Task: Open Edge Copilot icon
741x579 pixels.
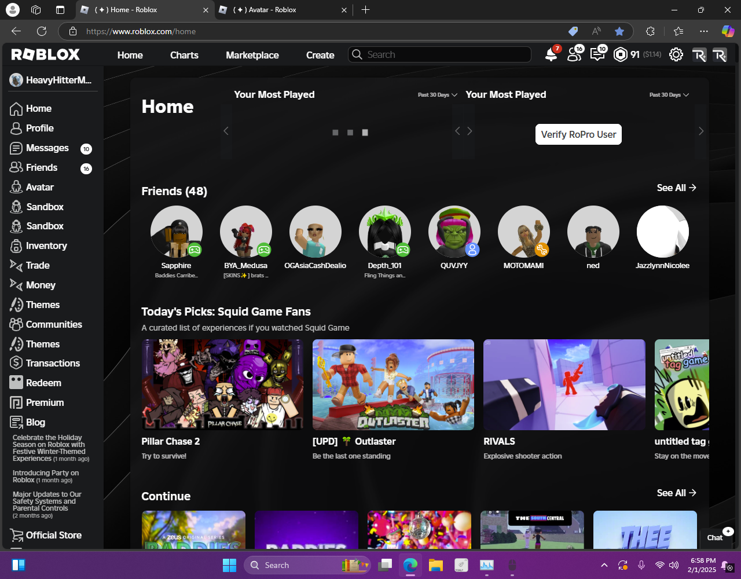Action: [728, 31]
